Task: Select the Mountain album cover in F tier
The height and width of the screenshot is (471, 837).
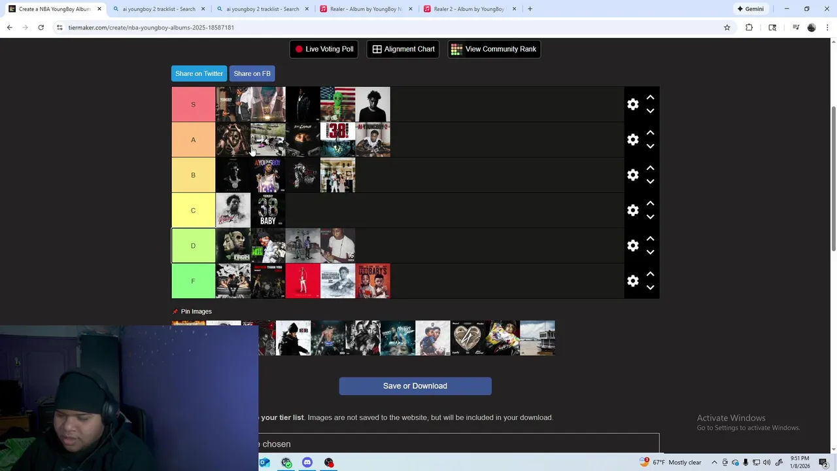Action: click(337, 281)
